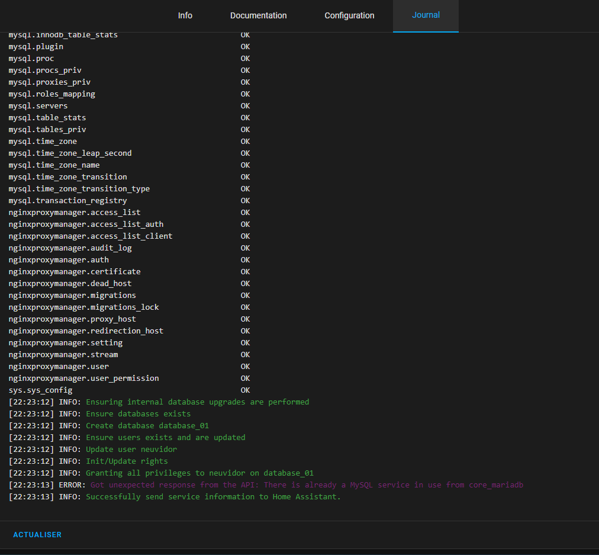
Task: Click the sys.sys_config table entry
Action: click(x=40, y=390)
